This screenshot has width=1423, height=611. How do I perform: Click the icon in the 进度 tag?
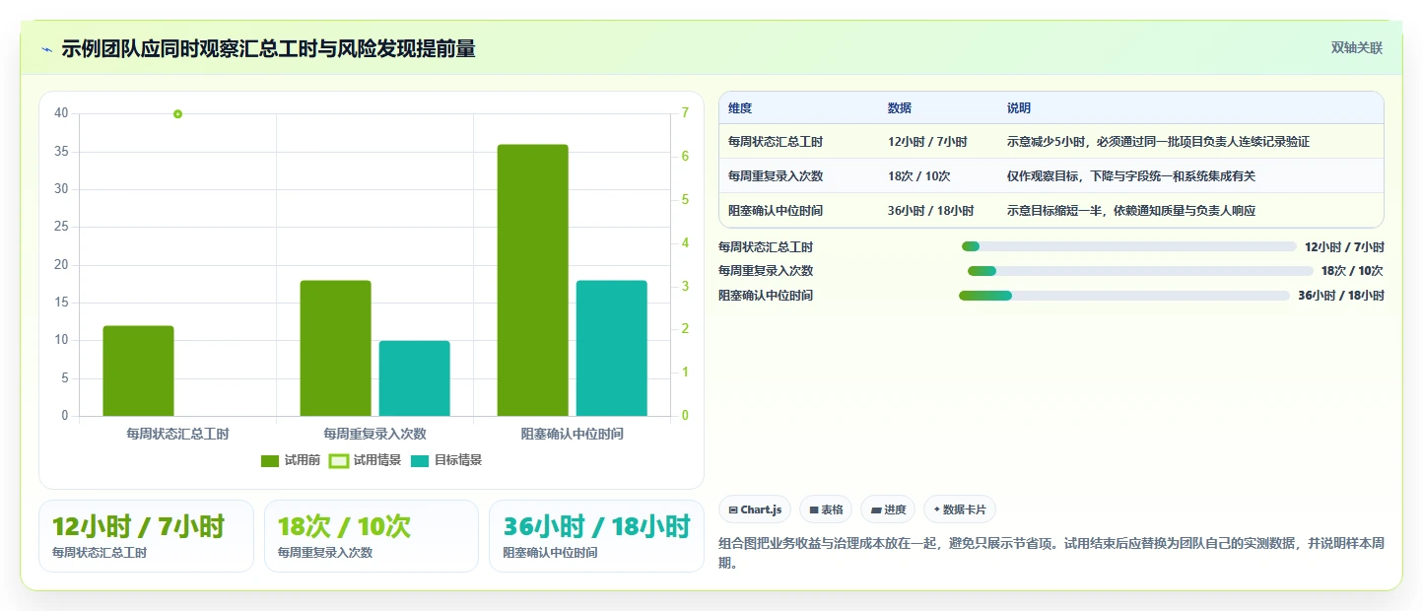tap(876, 510)
